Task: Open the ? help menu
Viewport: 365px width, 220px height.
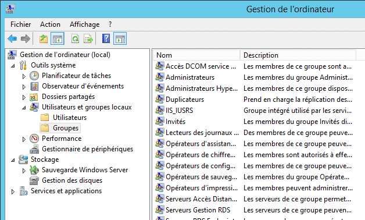Action: point(110,24)
